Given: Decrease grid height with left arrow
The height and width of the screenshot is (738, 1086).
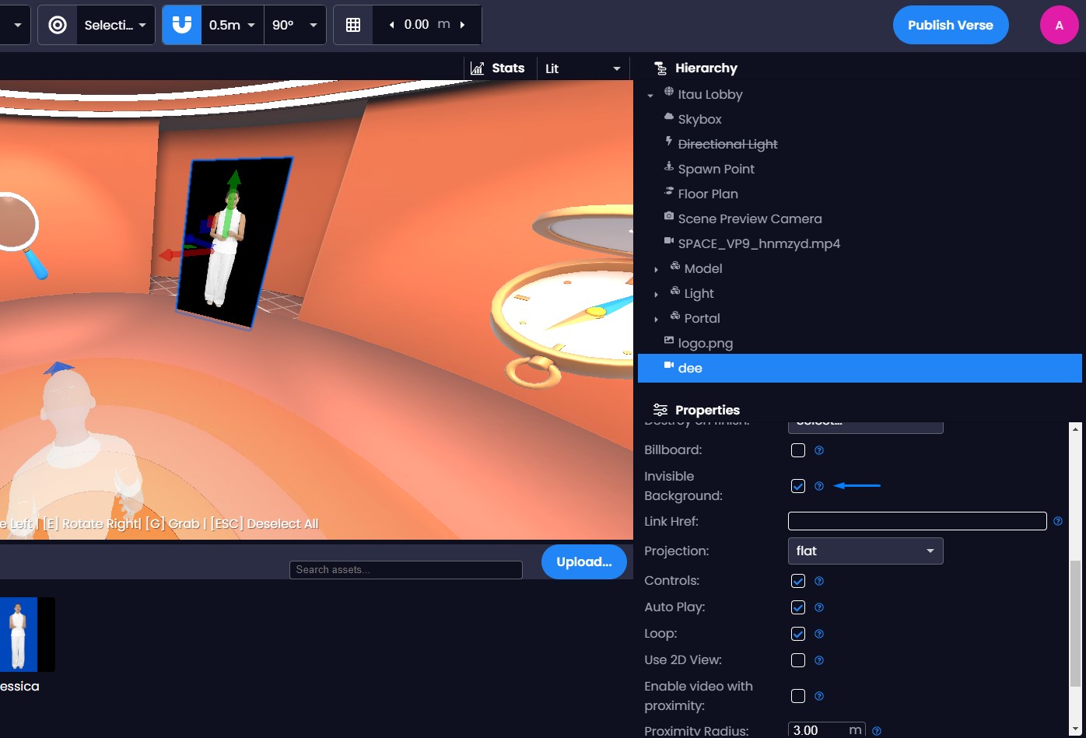Looking at the screenshot, I should coord(391,25).
